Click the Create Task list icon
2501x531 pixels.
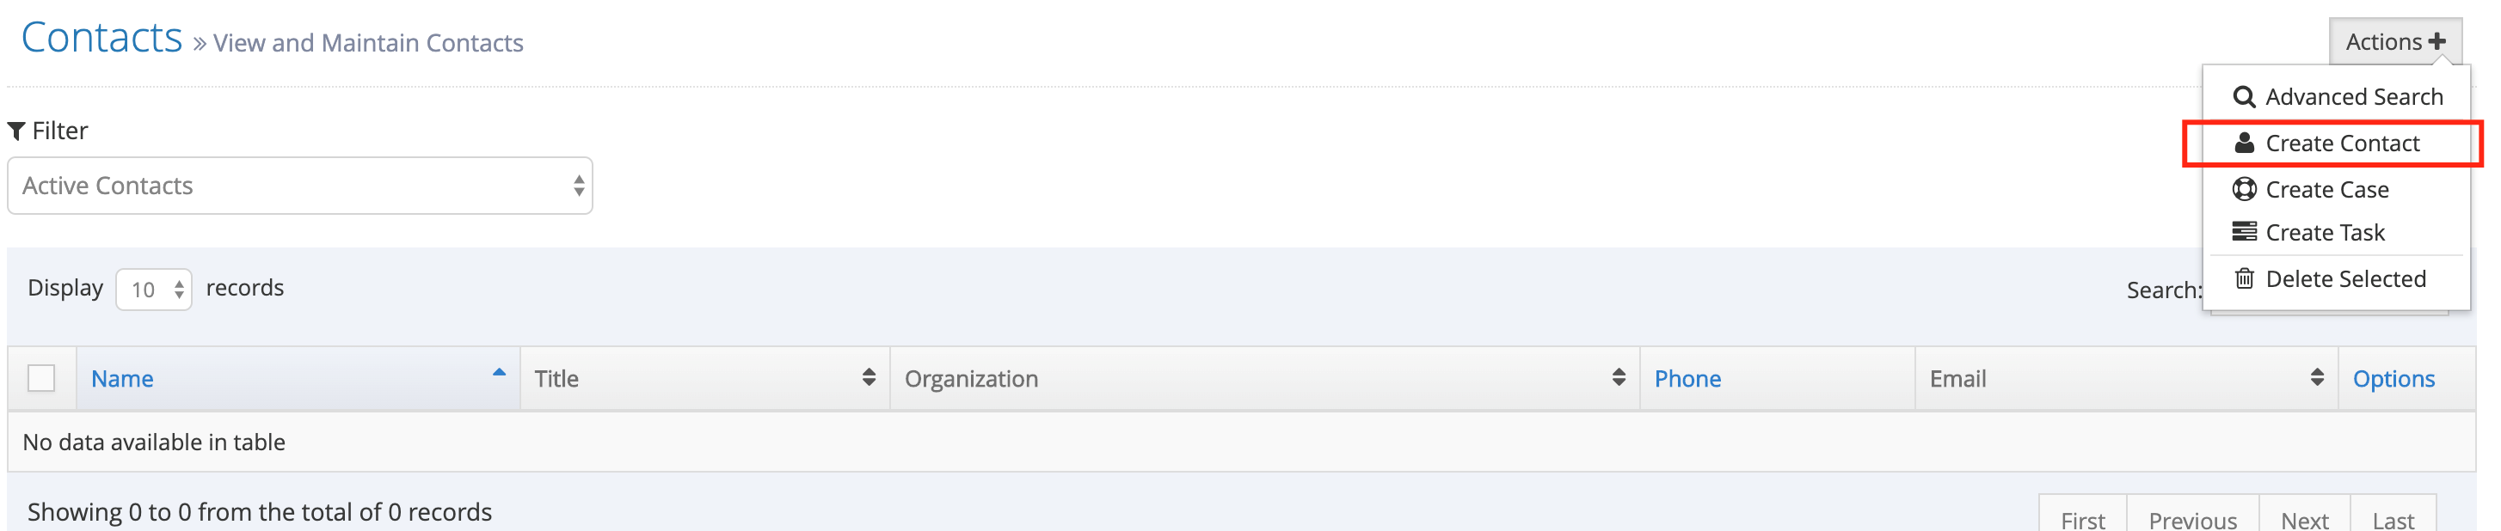(2244, 232)
